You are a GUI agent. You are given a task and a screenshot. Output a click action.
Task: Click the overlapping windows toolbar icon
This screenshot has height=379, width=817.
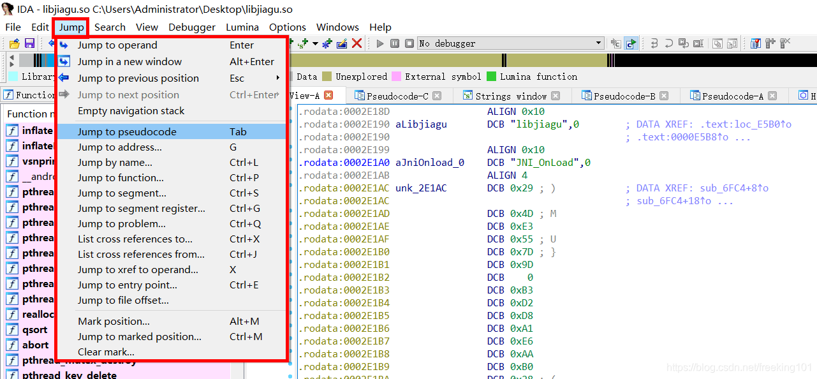point(718,43)
